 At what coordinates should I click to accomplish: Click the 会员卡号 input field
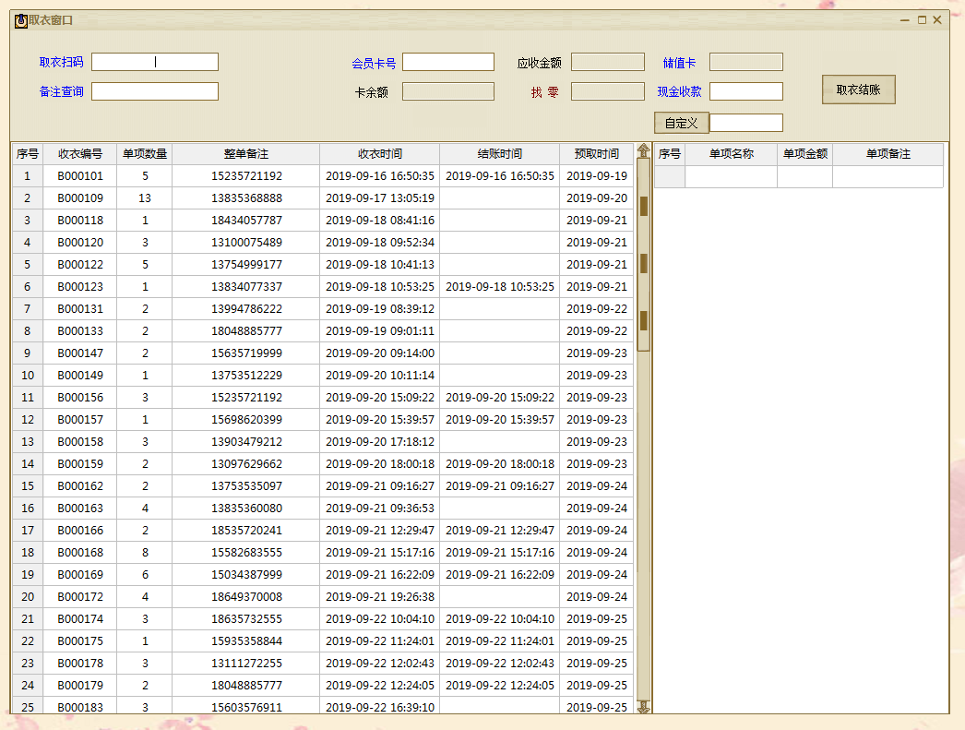tap(448, 62)
